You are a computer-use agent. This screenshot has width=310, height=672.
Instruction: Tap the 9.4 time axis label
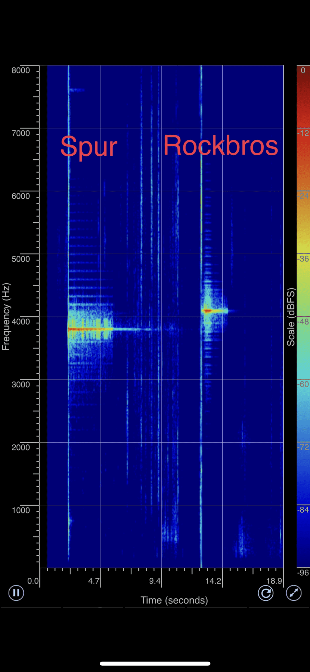(x=155, y=581)
